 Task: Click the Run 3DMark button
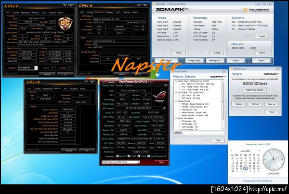coord(167,60)
